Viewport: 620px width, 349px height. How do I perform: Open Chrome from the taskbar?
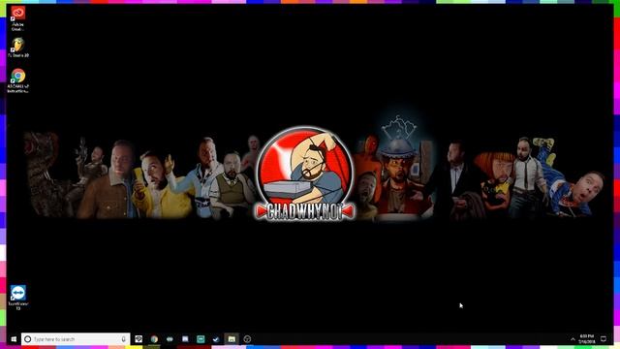154,339
